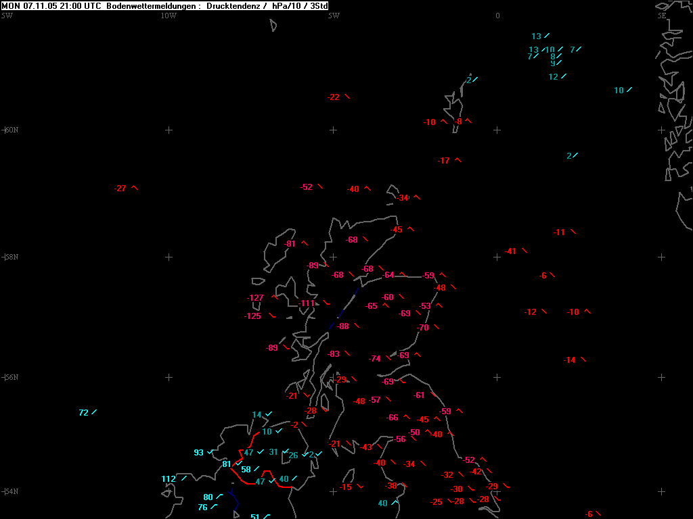Click the -88 station value
The image size is (693, 519).
(x=342, y=326)
